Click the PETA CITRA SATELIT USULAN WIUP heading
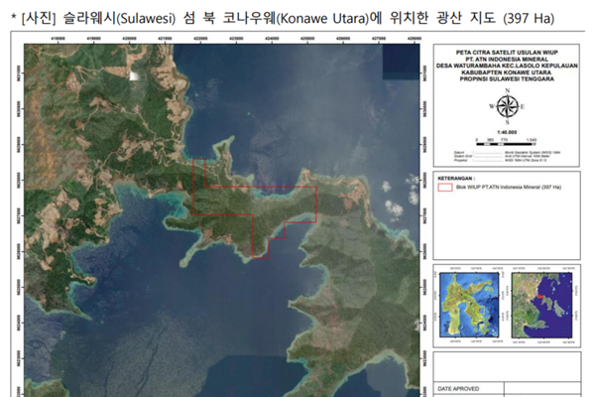 (506, 53)
